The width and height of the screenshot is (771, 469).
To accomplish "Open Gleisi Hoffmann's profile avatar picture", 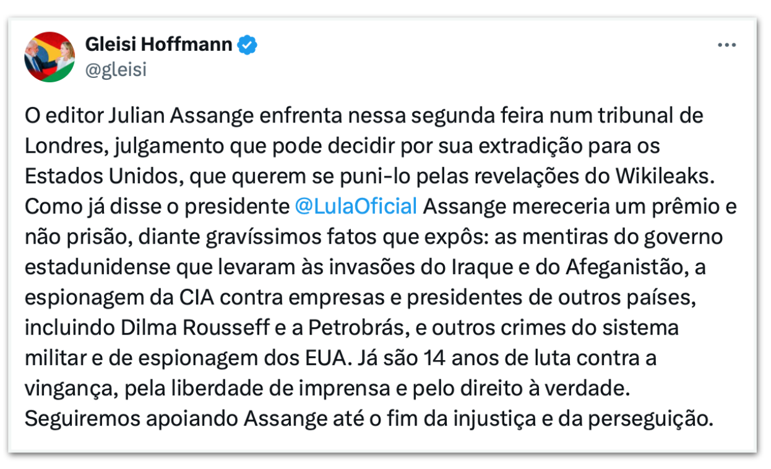I will point(50,57).
